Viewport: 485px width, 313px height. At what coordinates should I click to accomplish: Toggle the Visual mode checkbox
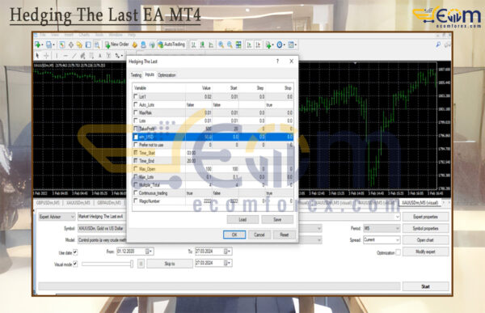pos(75,264)
